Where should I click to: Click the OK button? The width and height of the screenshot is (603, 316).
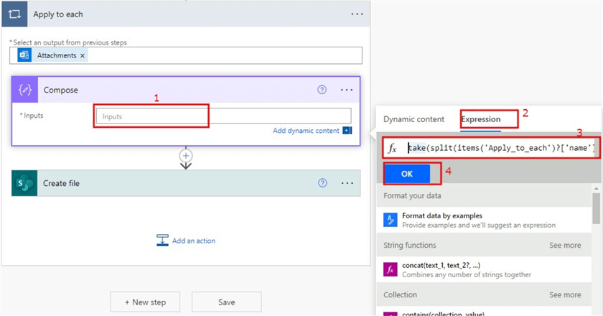tap(407, 174)
